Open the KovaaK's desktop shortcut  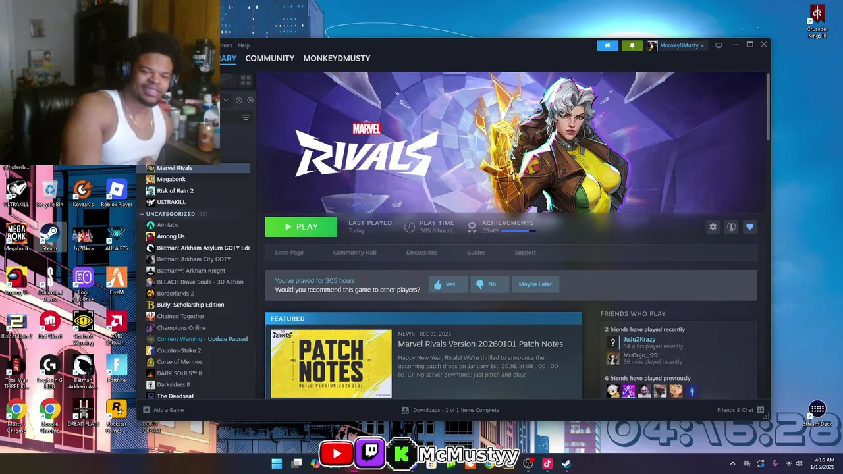(x=82, y=194)
